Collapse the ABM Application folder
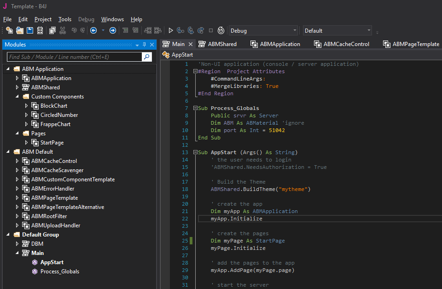The image size is (442, 289). pos(8,69)
